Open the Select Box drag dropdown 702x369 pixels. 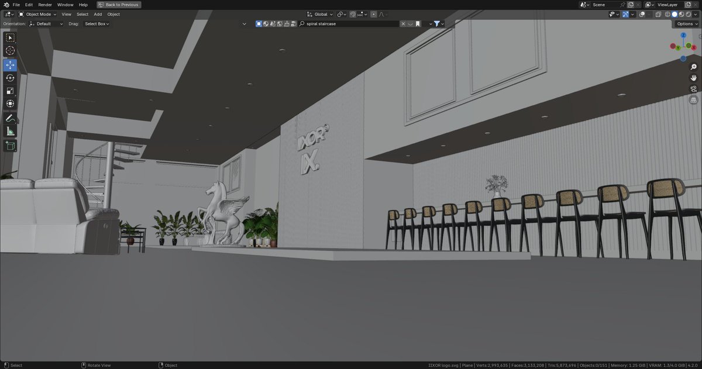click(97, 24)
